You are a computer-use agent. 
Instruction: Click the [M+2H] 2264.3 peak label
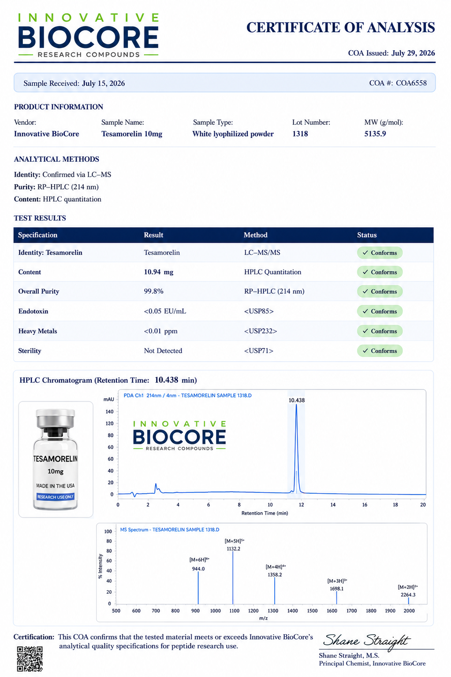[408, 591]
